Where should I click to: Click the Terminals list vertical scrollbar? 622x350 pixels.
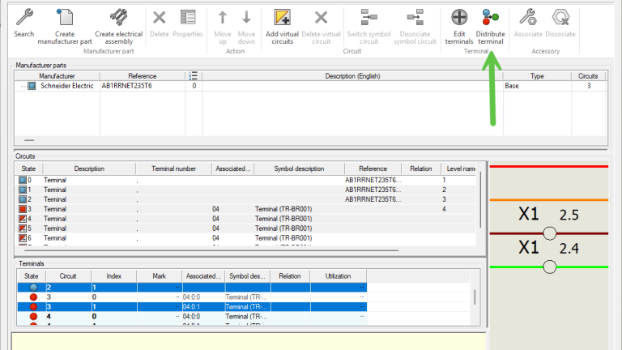coord(475,297)
